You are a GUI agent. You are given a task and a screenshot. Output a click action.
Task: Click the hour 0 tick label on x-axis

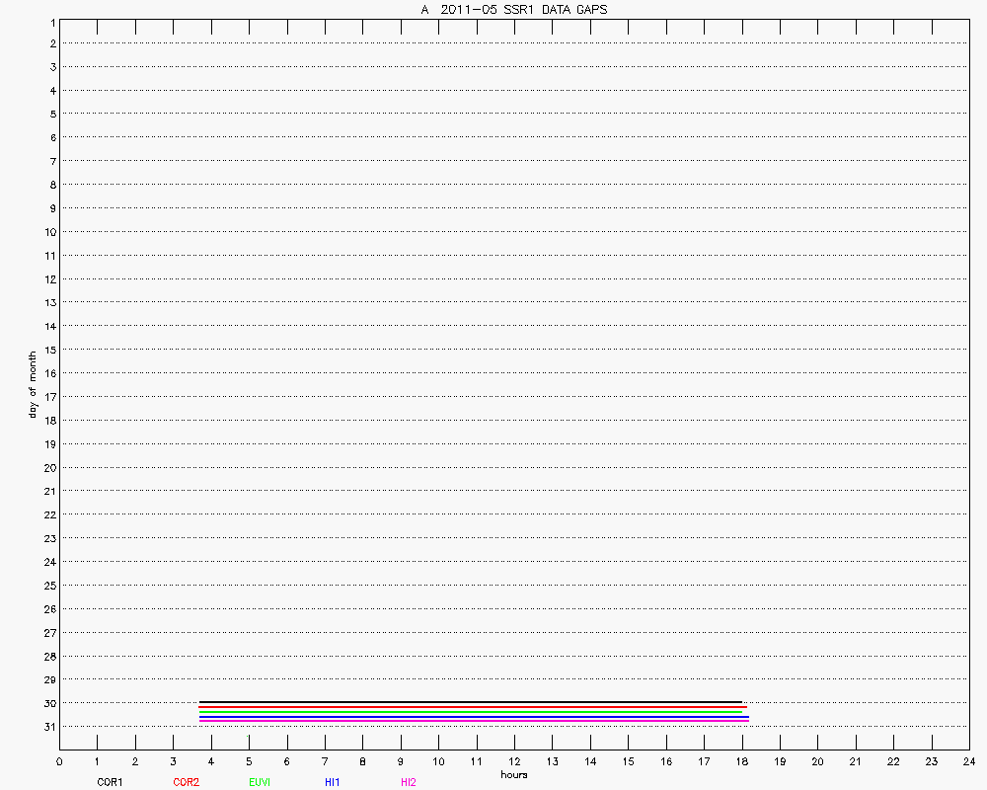[x=59, y=761]
